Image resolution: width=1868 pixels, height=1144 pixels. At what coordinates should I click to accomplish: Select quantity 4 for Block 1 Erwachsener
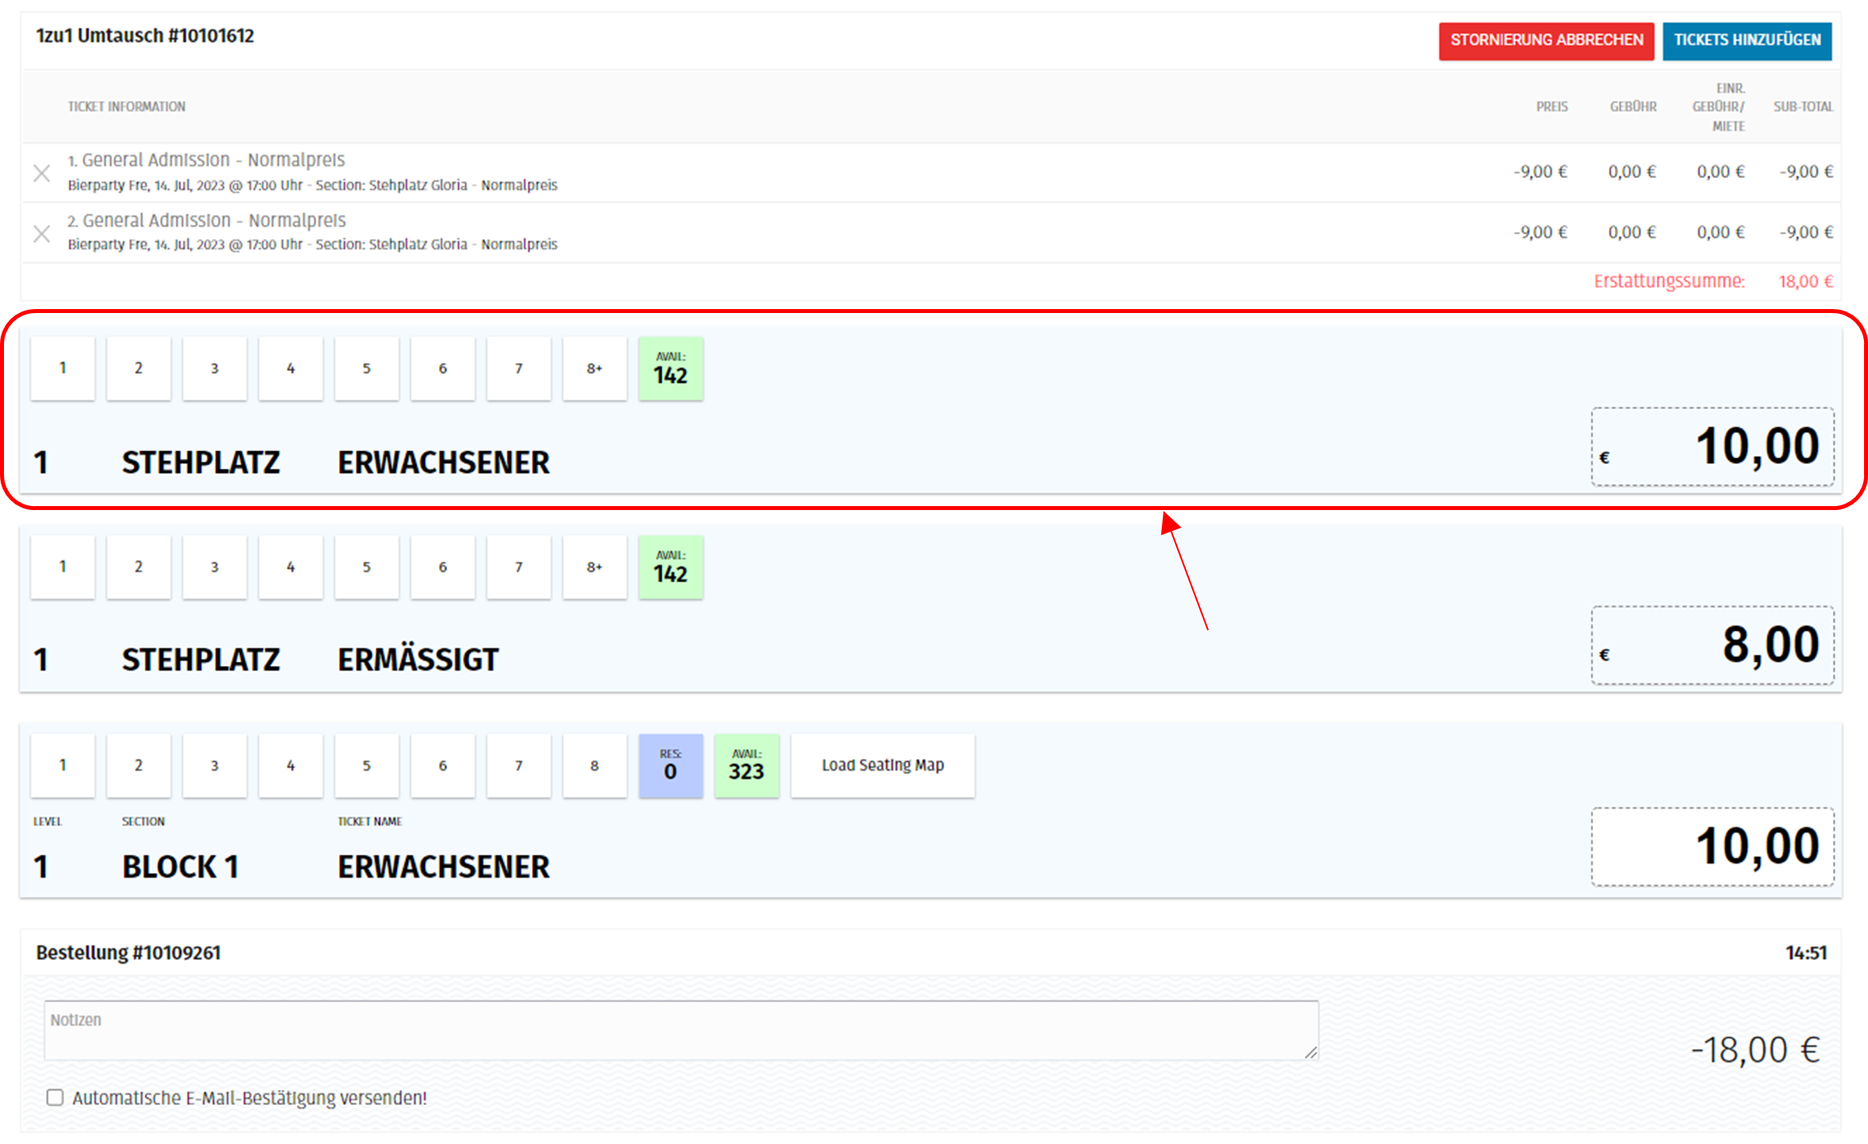click(291, 766)
